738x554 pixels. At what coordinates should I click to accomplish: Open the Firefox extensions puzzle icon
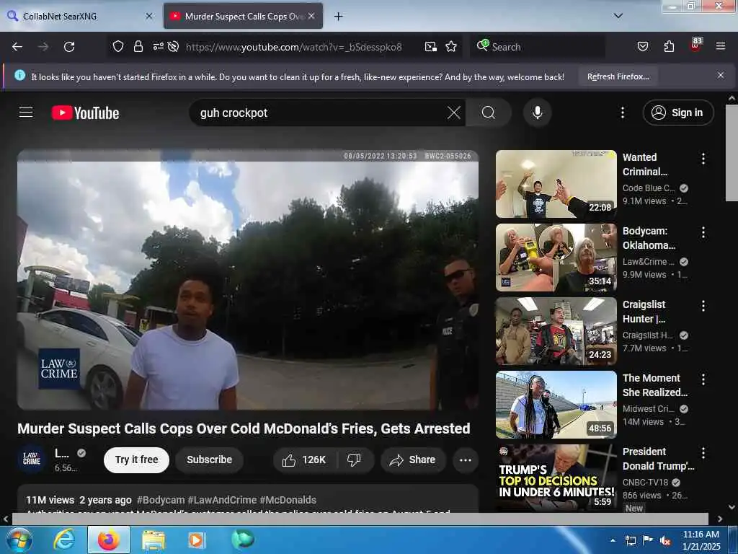point(669,46)
